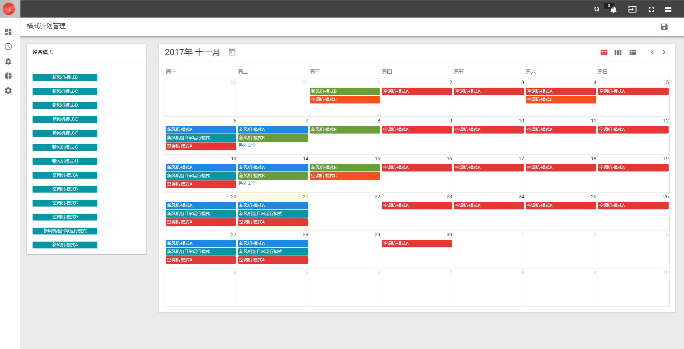
Task: Go to next month arrow
Action: tap(664, 52)
